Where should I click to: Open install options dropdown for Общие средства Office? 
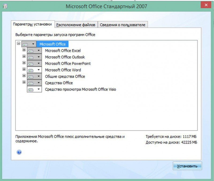[35, 76]
